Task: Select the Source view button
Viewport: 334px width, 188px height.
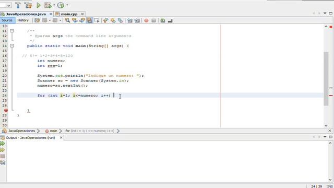Action: point(7,20)
